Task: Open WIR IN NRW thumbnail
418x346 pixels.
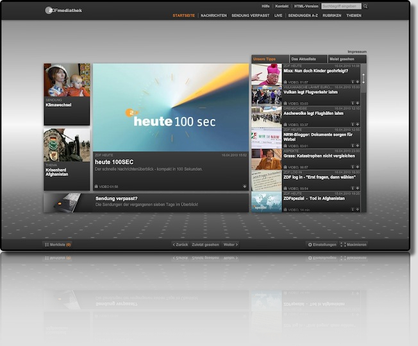Action: pos(267,138)
